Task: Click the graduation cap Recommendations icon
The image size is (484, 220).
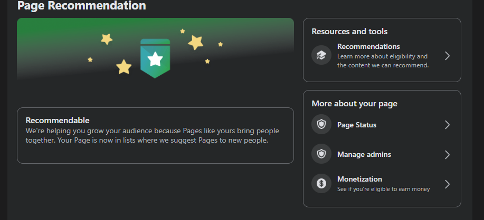Action: [321, 55]
